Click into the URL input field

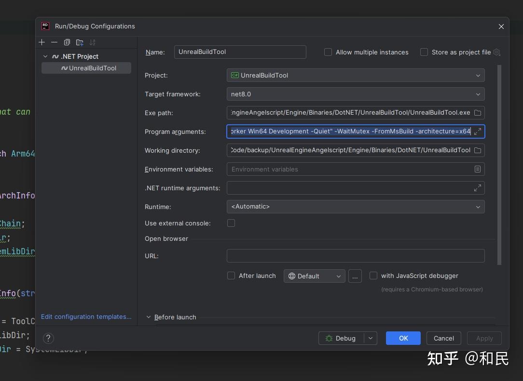[x=356, y=256]
